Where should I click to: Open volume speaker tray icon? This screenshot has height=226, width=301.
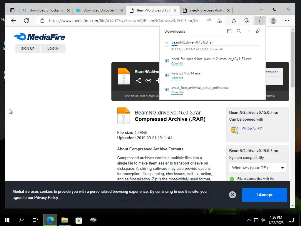(263, 220)
